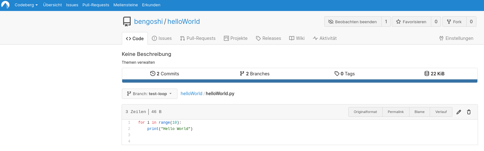Image resolution: width=484 pixels, height=151 pixels.
Task: Switch to the Projekte tab
Action: (236, 38)
